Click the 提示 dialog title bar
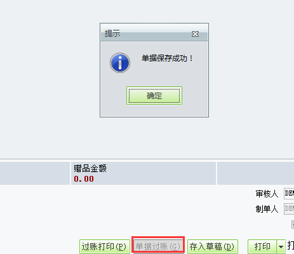Image resolution: width=294 pixels, height=254 pixels. tap(154, 32)
